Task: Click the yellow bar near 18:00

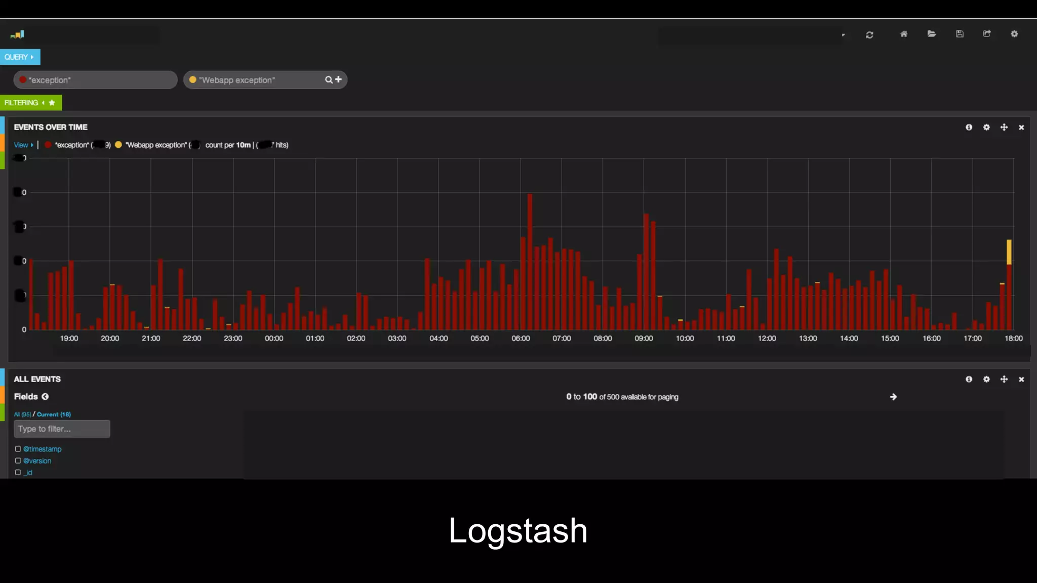Action: (x=1009, y=252)
